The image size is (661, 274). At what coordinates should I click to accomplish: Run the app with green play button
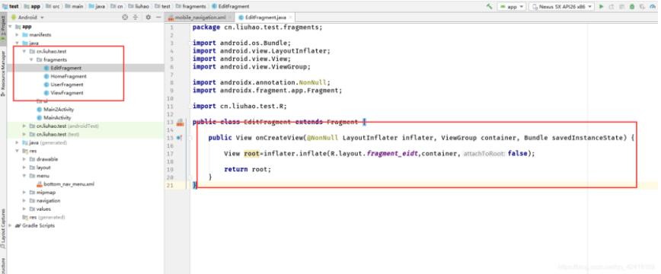click(x=602, y=6)
